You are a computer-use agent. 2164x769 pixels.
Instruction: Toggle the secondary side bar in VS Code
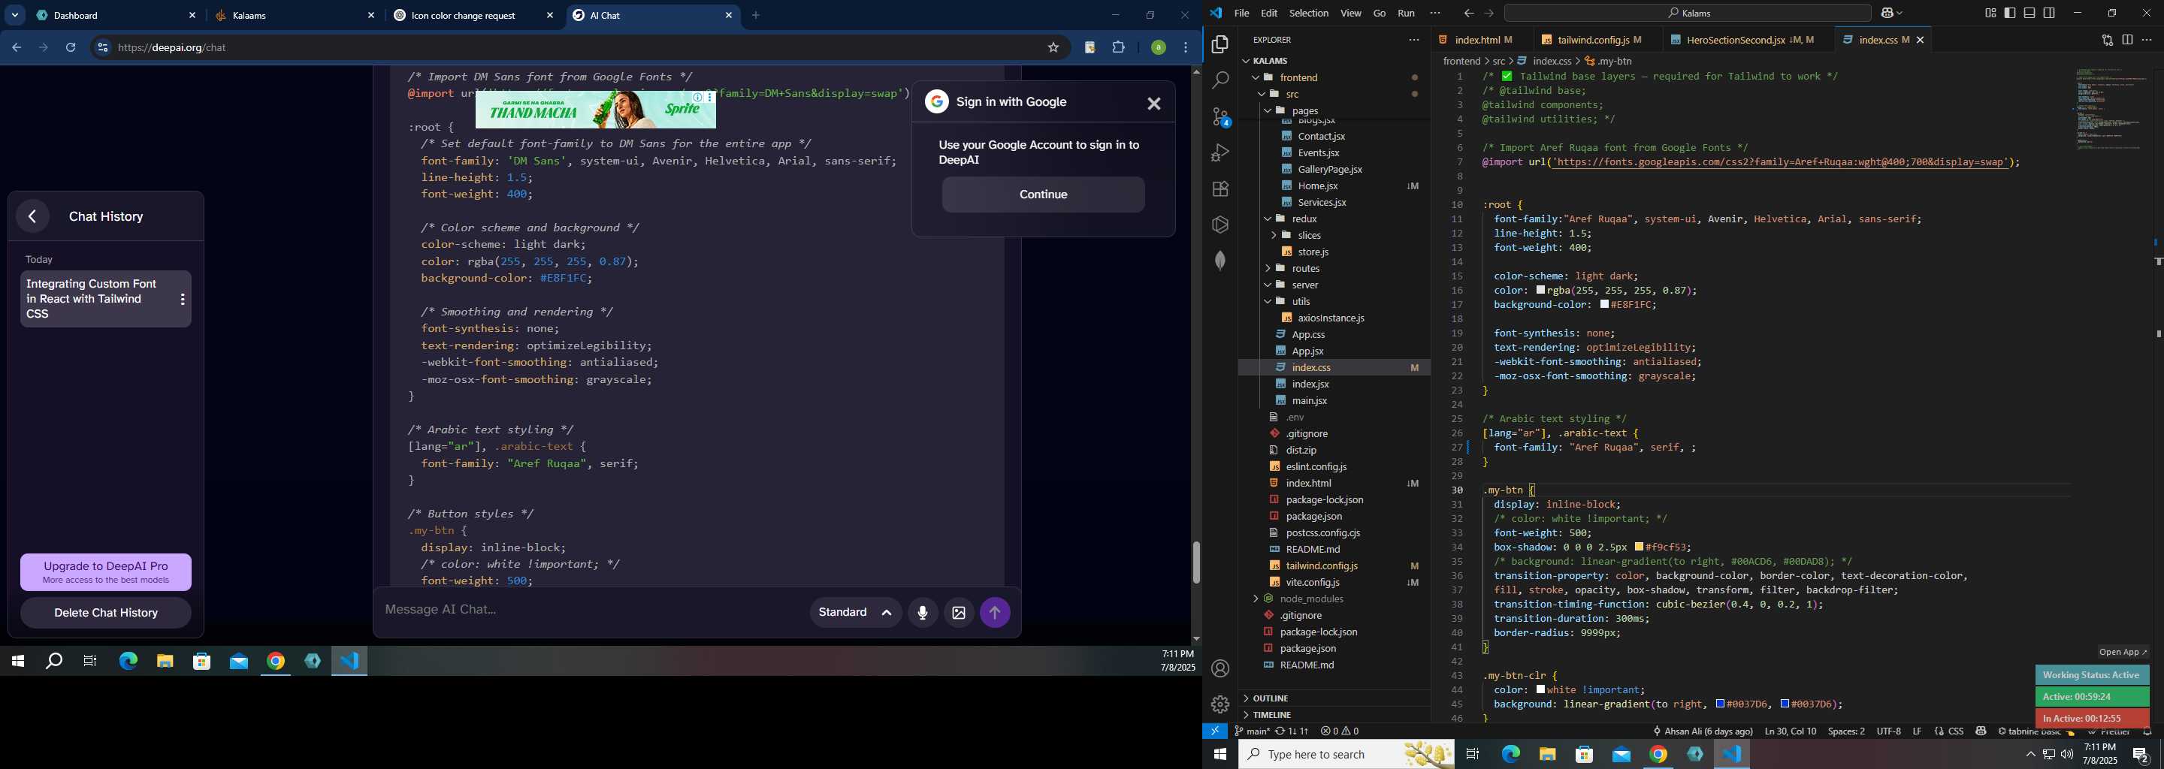coord(2049,14)
